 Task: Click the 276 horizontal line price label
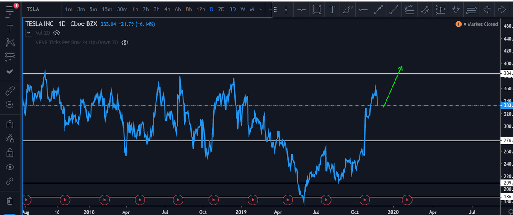[507, 140]
